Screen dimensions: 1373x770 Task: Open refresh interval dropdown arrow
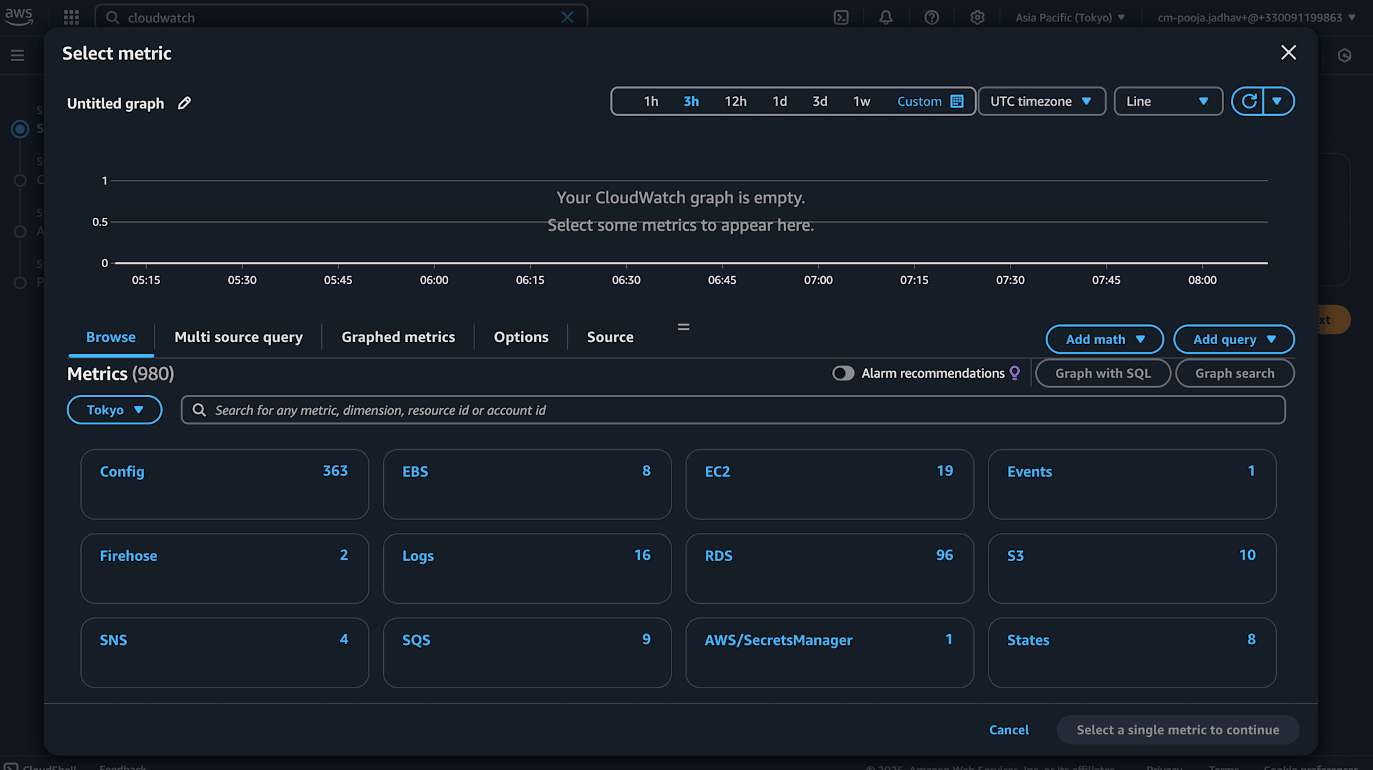[x=1278, y=101]
